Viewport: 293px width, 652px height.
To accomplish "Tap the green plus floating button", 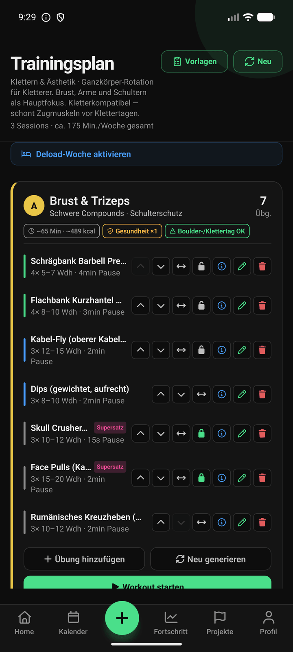I will 122,618.
